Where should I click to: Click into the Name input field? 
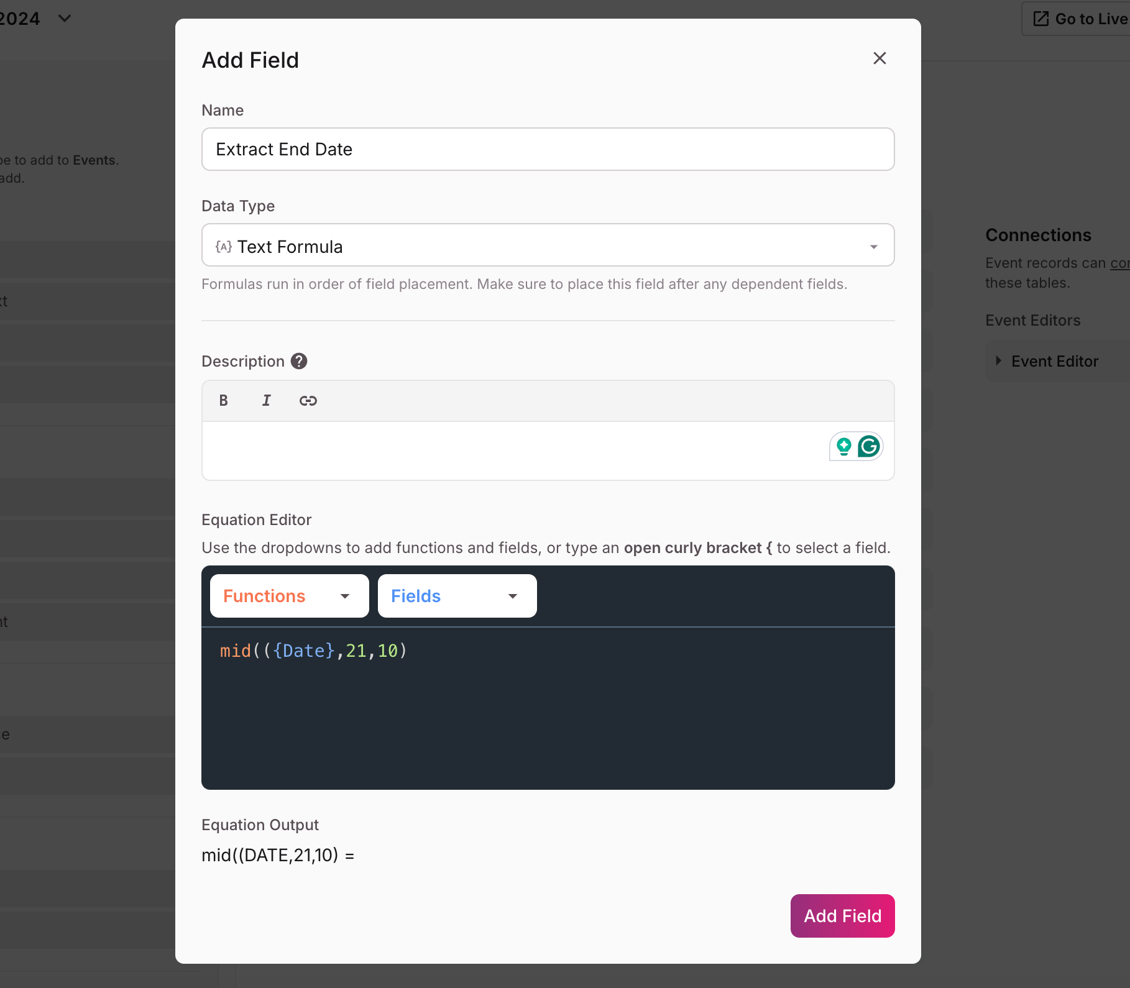(547, 149)
